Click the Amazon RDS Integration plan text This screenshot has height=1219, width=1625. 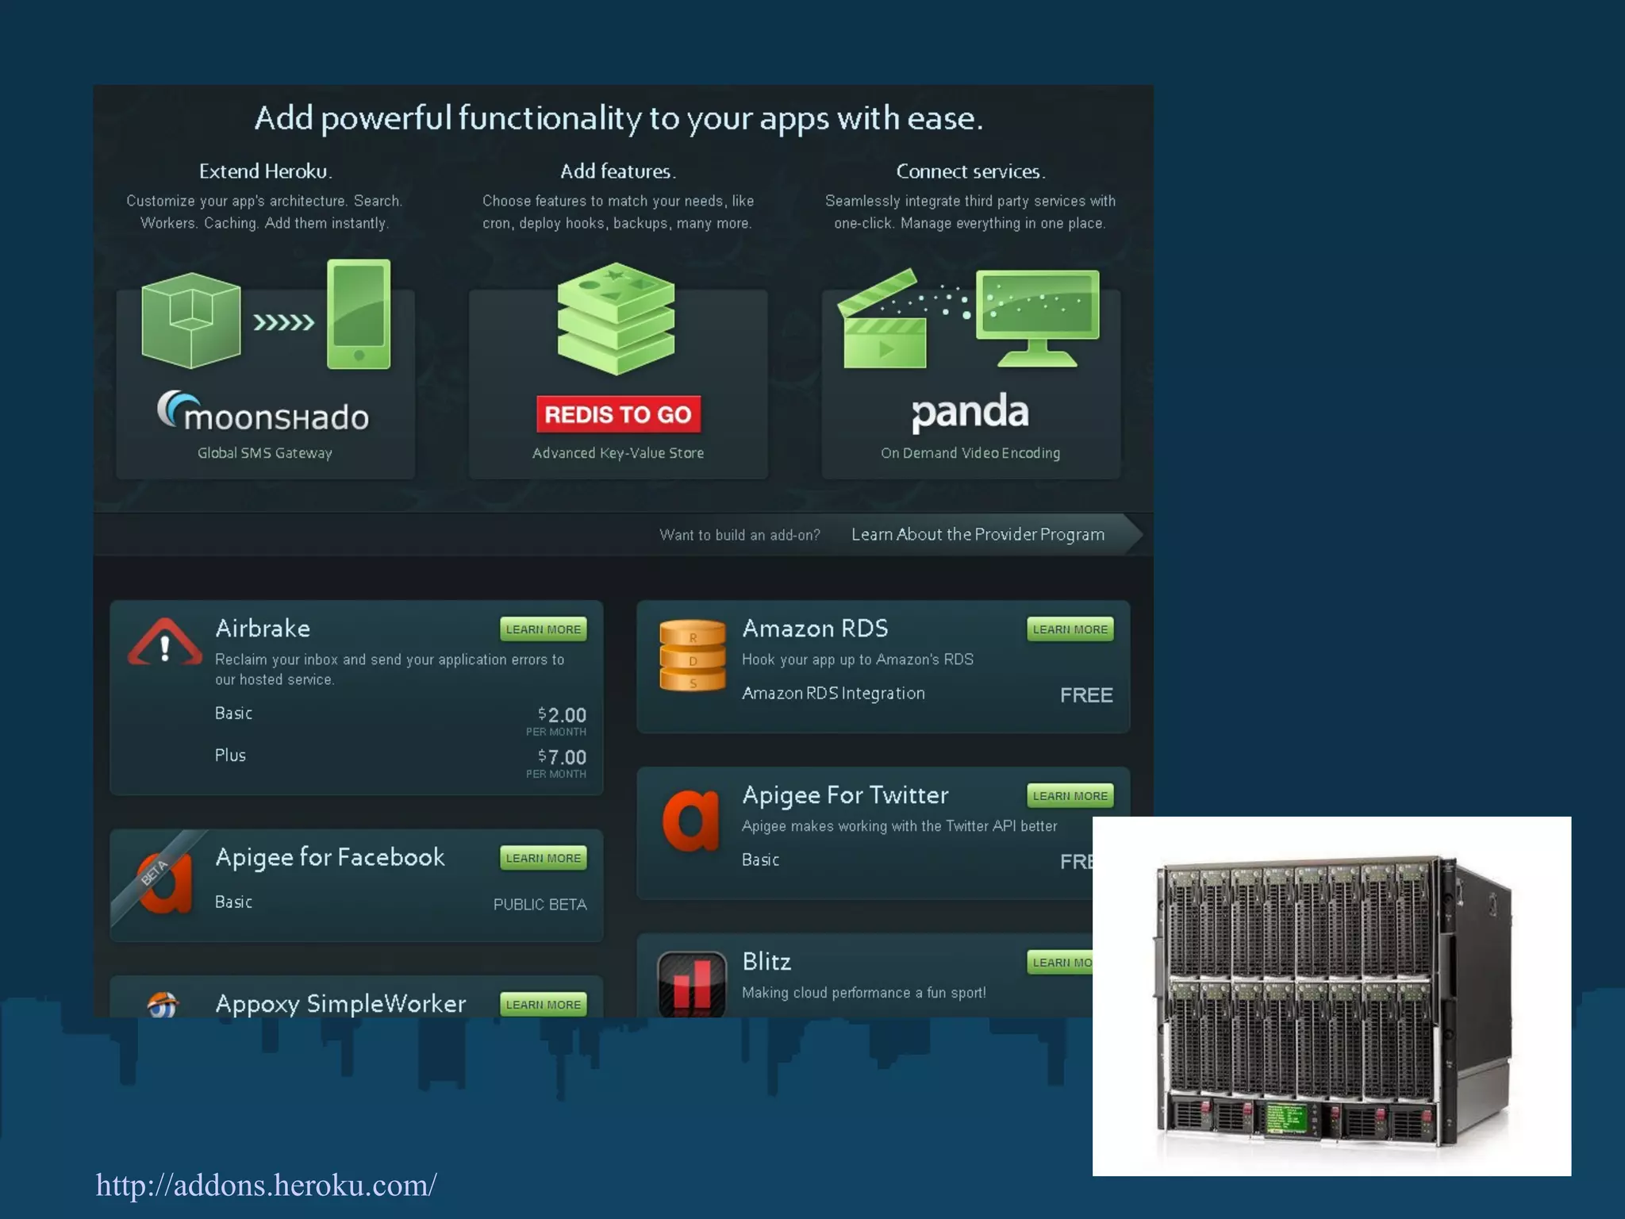click(x=833, y=694)
